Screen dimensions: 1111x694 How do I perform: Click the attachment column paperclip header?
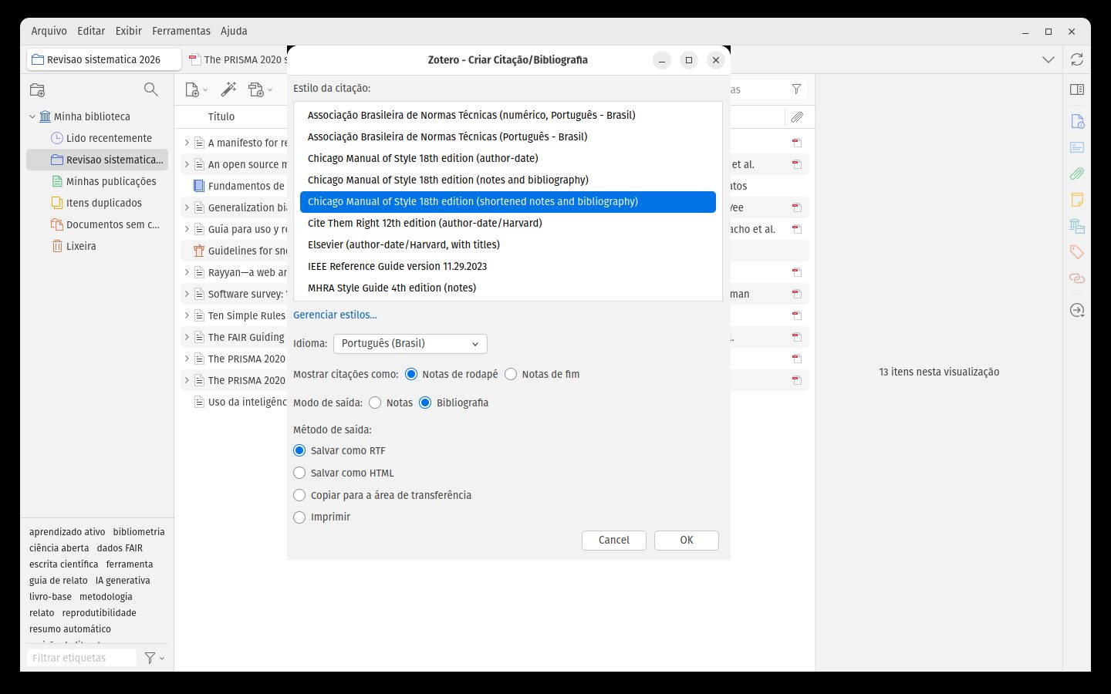click(797, 117)
